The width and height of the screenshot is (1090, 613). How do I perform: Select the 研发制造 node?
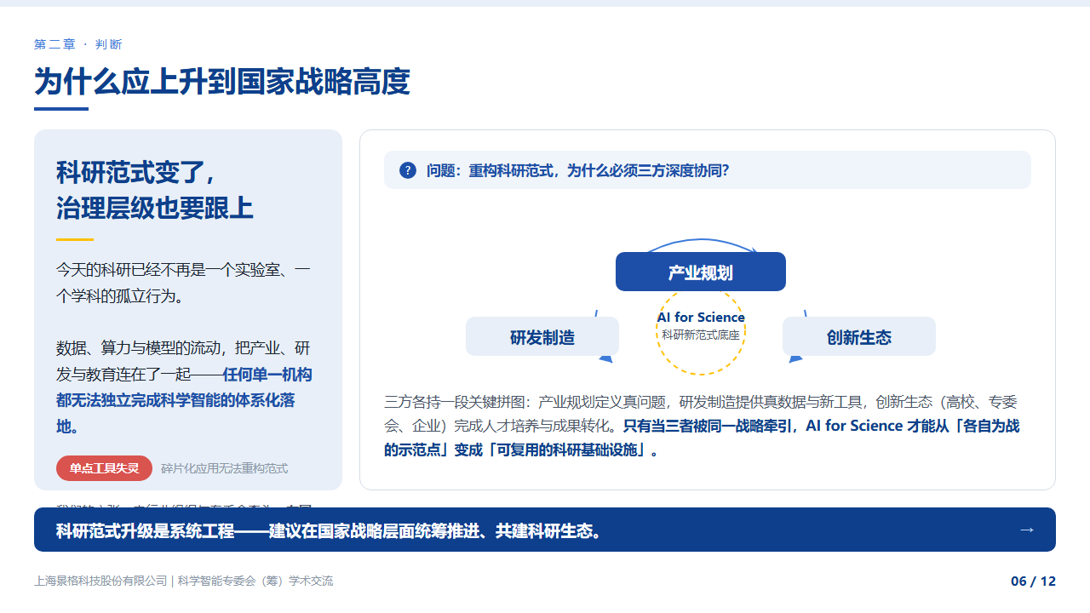[542, 336]
